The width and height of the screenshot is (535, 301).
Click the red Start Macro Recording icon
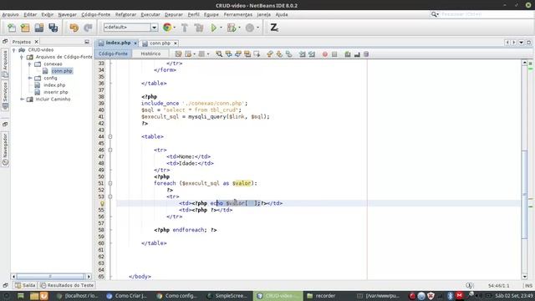point(325,54)
